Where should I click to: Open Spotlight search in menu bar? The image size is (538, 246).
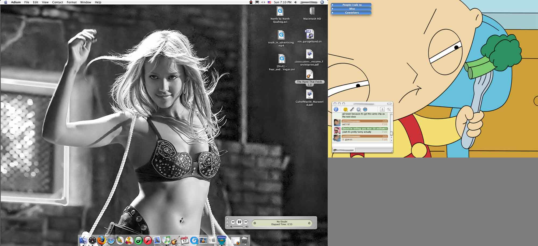click(x=322, y=2)
